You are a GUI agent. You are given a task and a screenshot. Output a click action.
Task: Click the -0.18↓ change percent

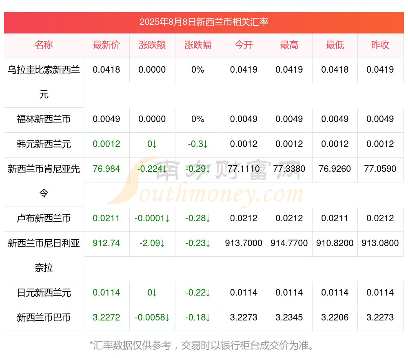198,318
